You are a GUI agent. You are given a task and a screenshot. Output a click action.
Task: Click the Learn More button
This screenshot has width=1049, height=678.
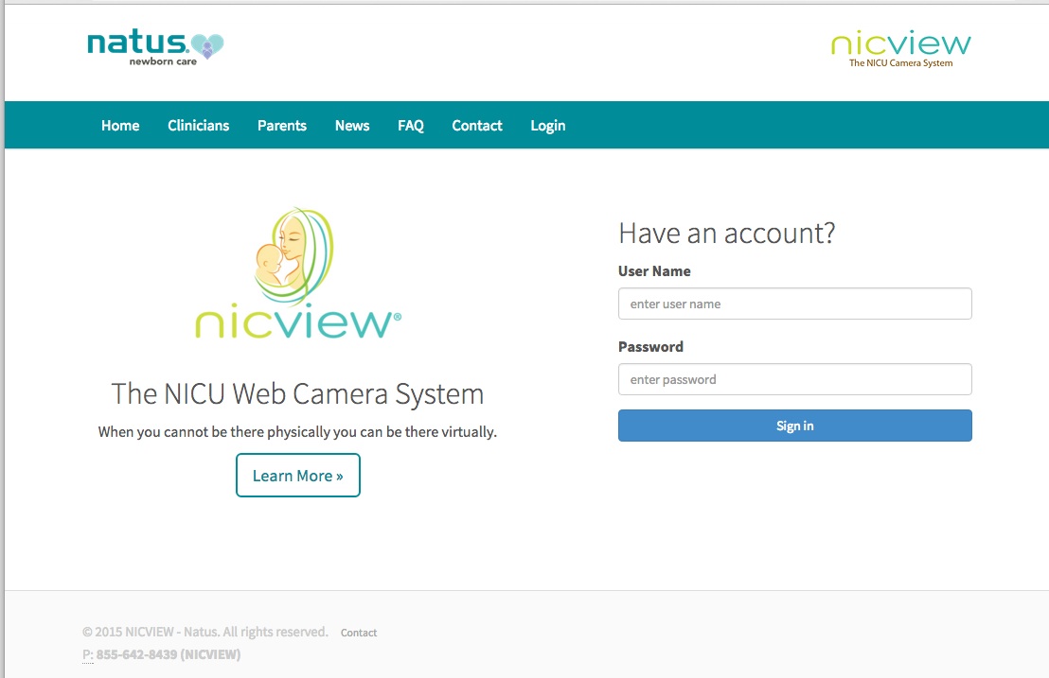(297, 475)
